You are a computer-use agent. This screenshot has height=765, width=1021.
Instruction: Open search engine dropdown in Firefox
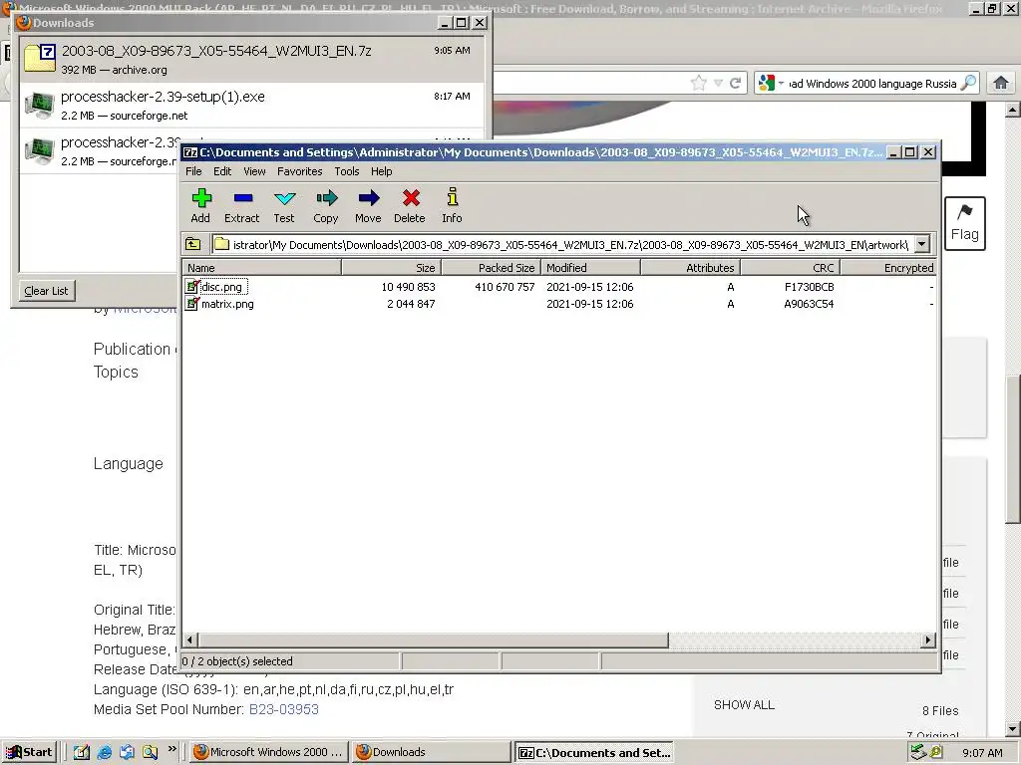pos(781,83)
